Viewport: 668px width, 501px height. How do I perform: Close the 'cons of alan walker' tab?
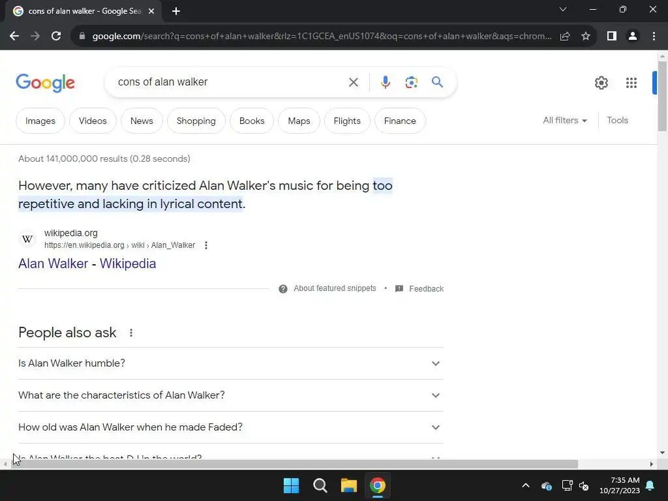tap(151, 11)
